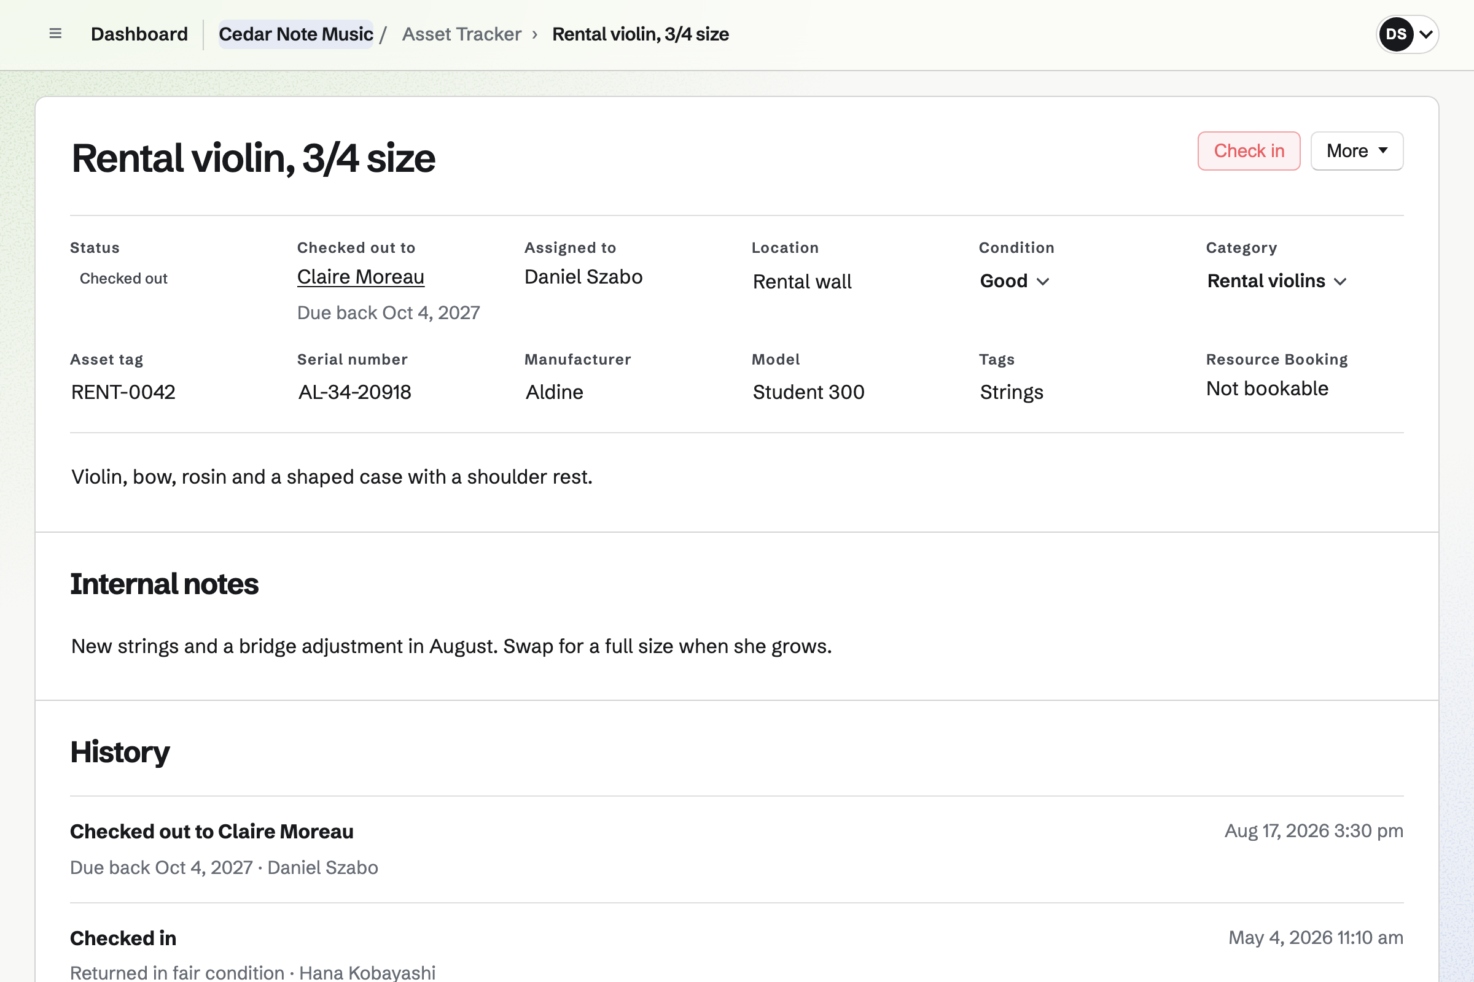Click the Not bookable value

click(1267, 389)
